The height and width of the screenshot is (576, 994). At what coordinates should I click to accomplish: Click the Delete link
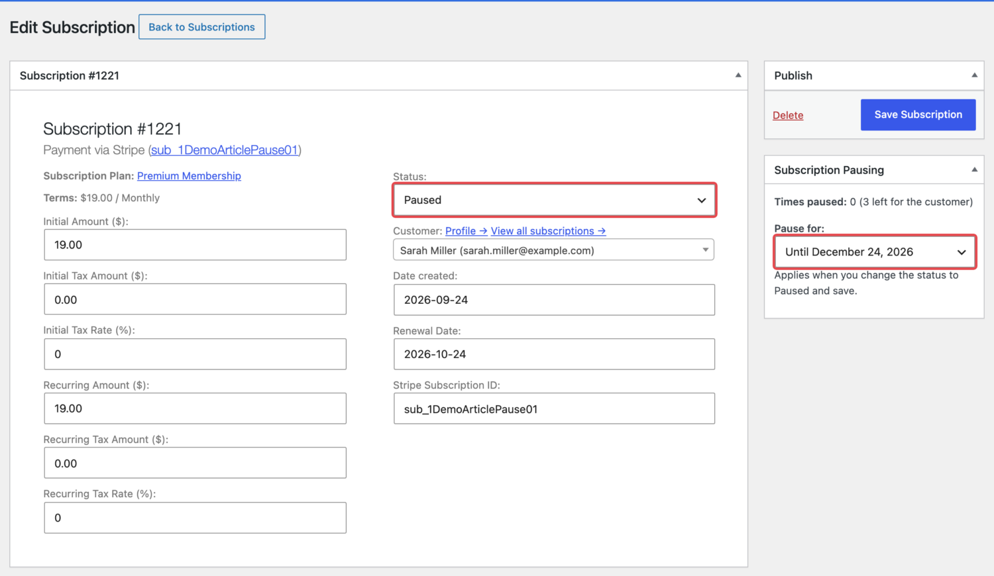tap(788, 115)
